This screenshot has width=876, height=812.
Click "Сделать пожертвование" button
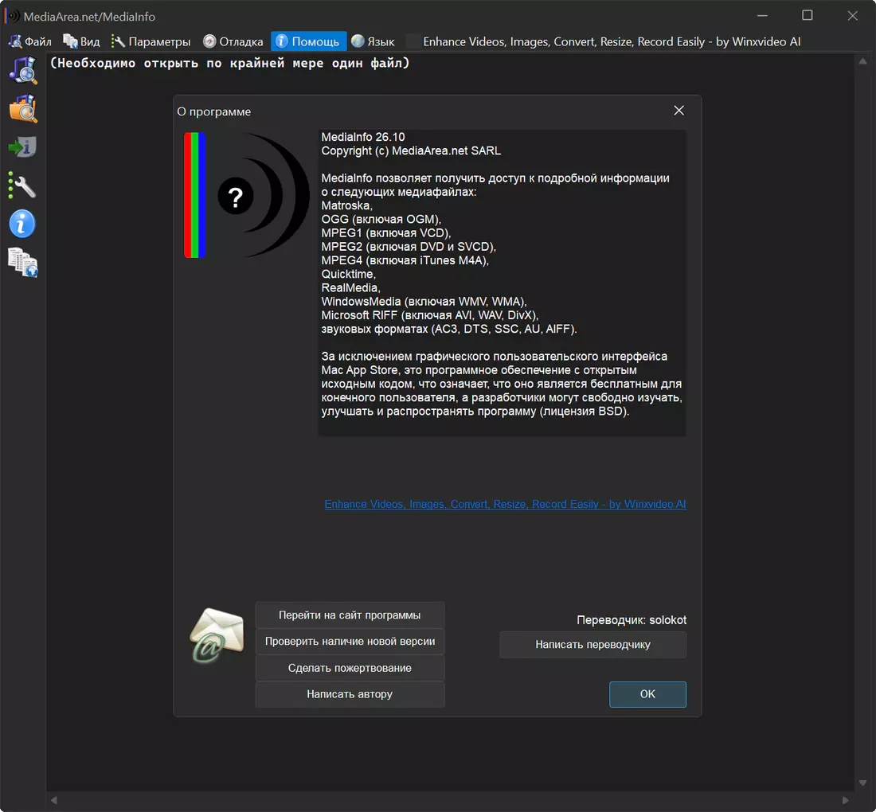click(350, 668)
